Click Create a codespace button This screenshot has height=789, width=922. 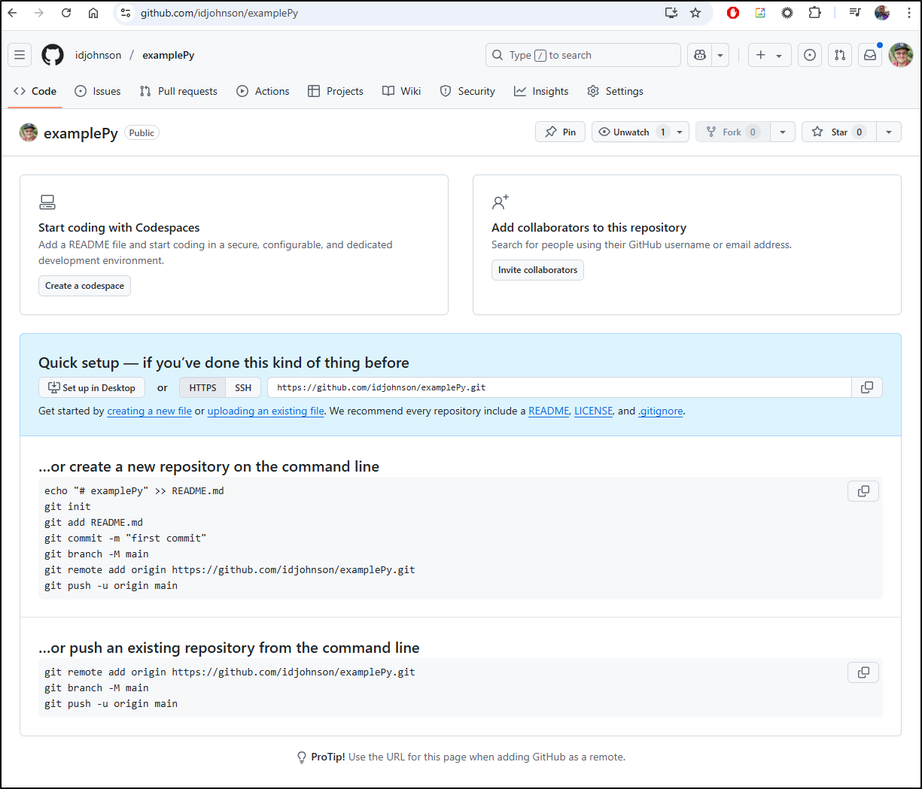pos(84,286)
